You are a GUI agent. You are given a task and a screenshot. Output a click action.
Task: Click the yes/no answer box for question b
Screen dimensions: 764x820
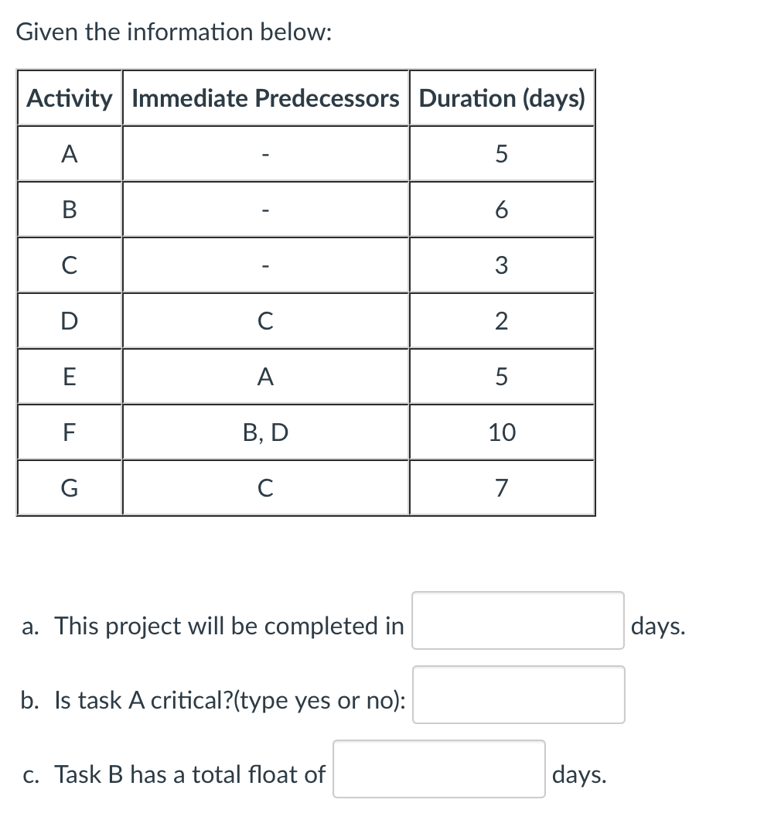518,695
